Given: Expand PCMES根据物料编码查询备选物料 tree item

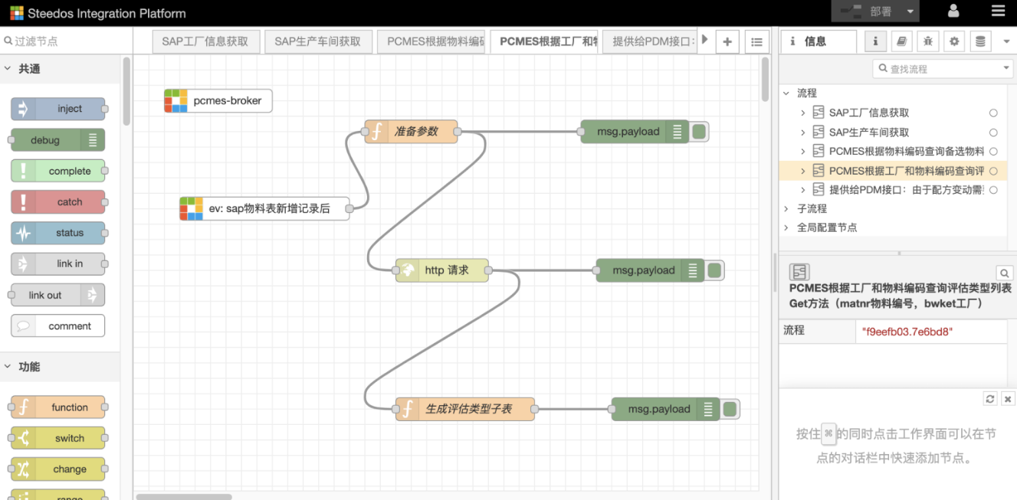Looking at the screenshot, I should pyautogui.click(x=802, y=152).
